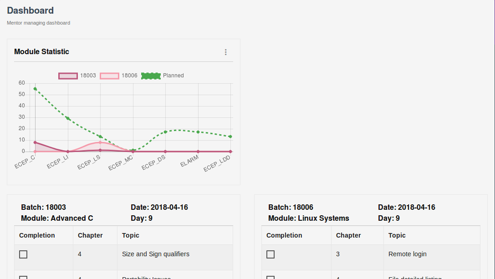This screenshot has width=495, height=279.
Task: Click Topic header in Linux Systems table
Action: [x=397, y=235]
